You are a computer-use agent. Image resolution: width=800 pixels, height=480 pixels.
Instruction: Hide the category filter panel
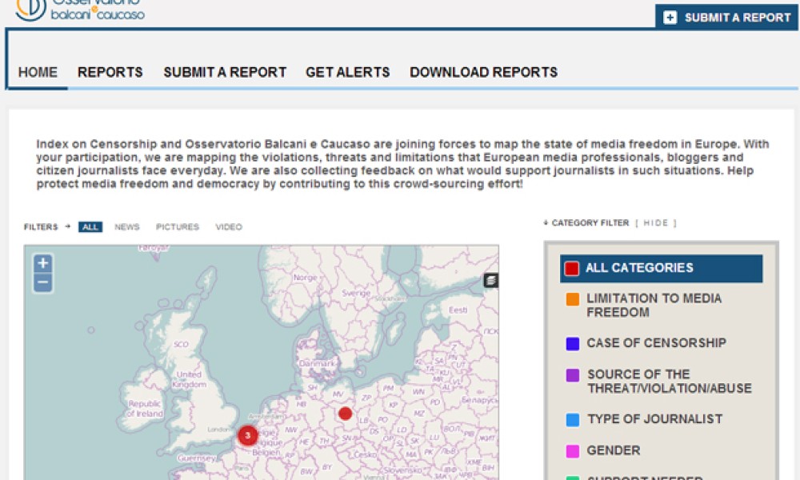[656, 223]
